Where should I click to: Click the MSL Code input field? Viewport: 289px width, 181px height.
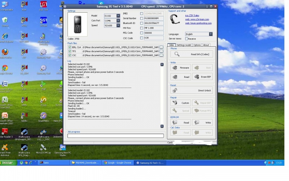pyautogui.click(x=154, y=33)
